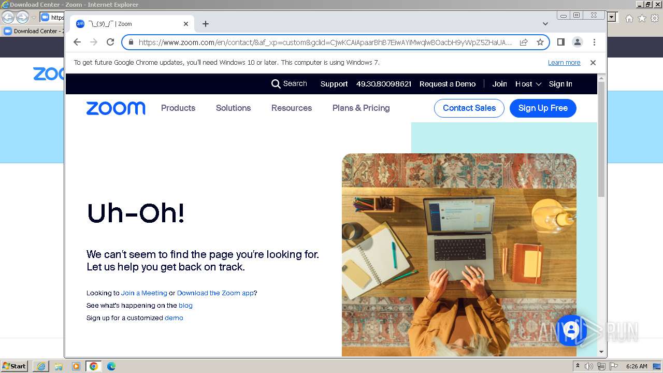
Task: Click the taskbar clock 6:26 AM
Action: (637, 366)
